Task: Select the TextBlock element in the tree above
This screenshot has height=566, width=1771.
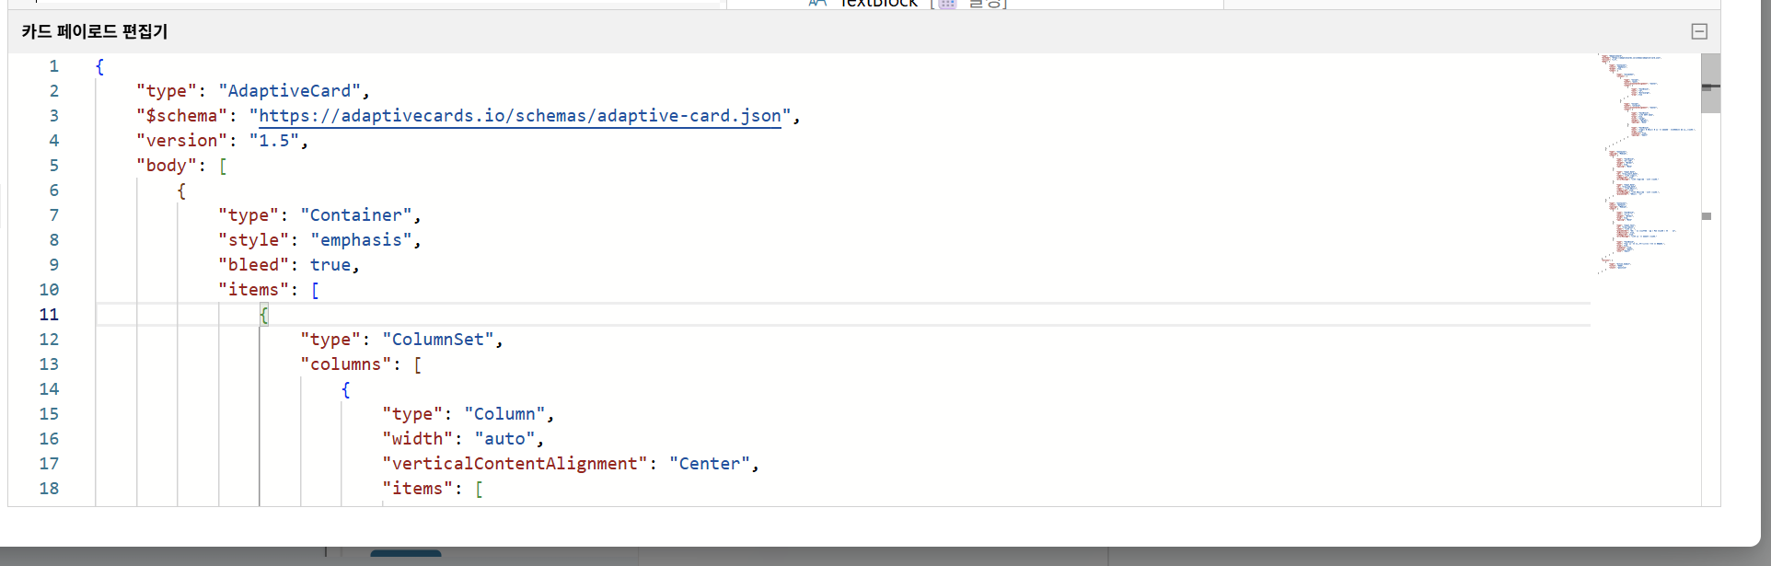Action: pyautogui.click(x=879, y=4)
